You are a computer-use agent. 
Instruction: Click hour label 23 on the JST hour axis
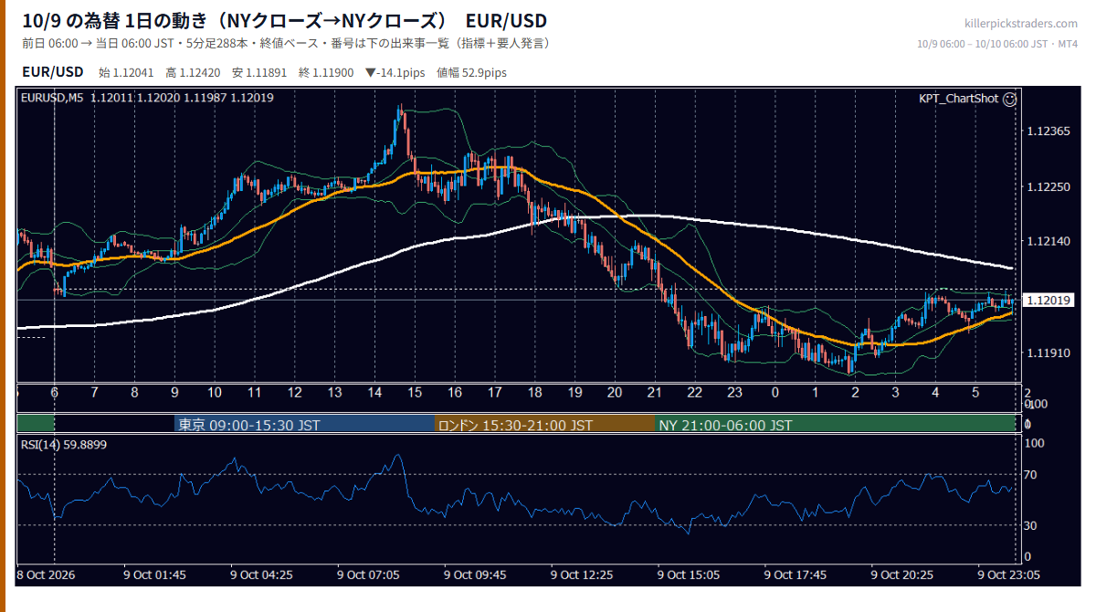[734, 393]
